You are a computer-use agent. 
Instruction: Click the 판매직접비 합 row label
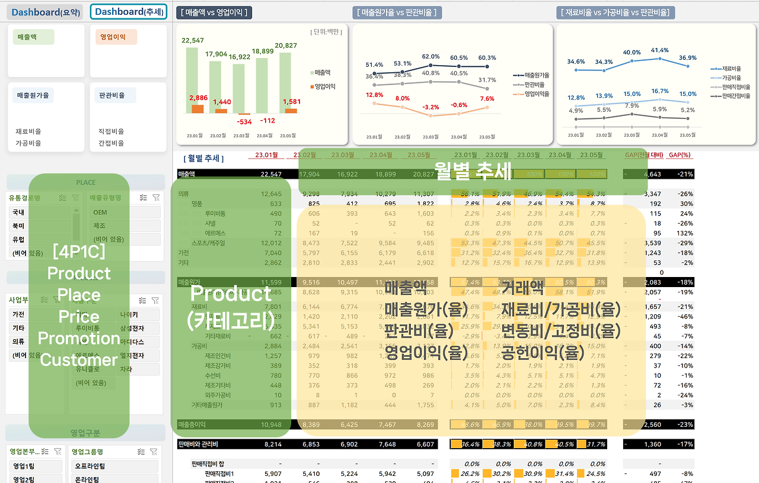pyautogui.click(x=208, y=463)
